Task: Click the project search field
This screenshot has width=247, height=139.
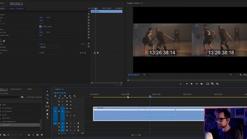Action: pos(9,97)
